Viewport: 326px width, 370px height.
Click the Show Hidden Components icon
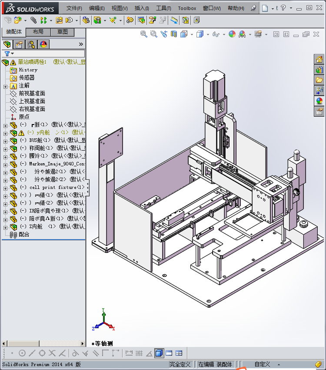(x=86, y=20)
